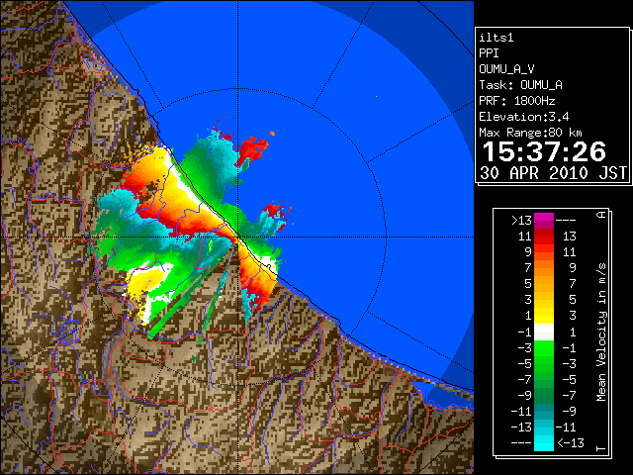Pick the yellow band of velocity scale
This screenshot has height=475, width=633.
pyautogui.click(x=544, y=316)
